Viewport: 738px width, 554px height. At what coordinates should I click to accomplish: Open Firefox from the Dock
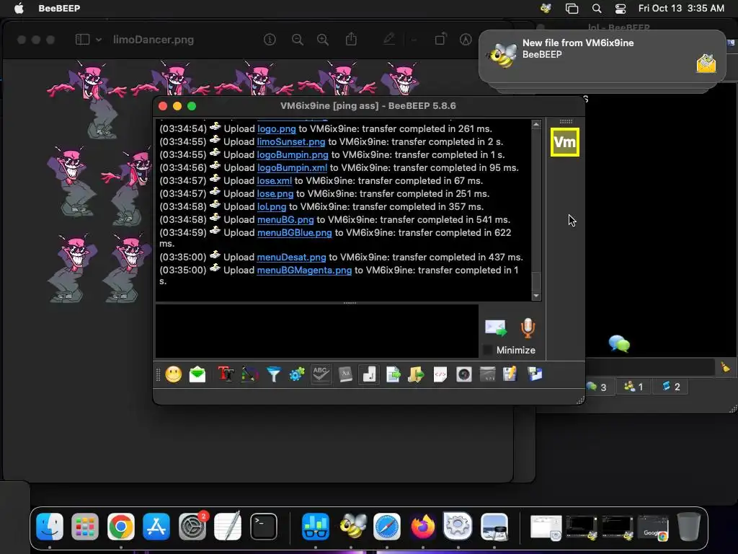click(422, 526)
